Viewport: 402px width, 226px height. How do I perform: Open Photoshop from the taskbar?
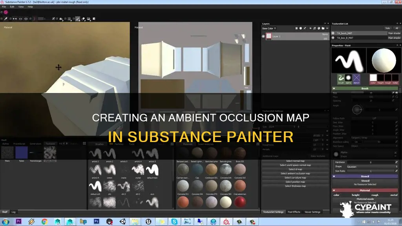click(x=97, y=221)
